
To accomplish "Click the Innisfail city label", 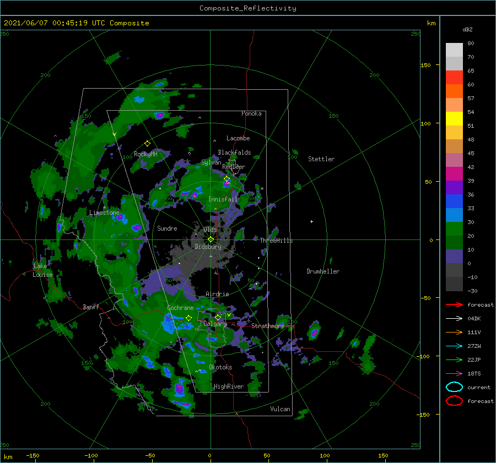I will 223,199.
